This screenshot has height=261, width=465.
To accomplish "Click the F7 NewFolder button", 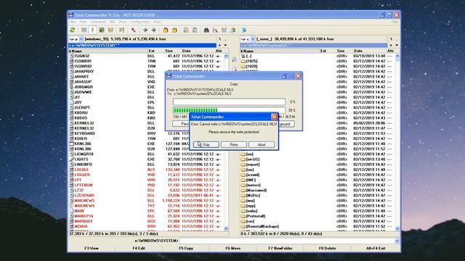I will click(x=280, y=248).
